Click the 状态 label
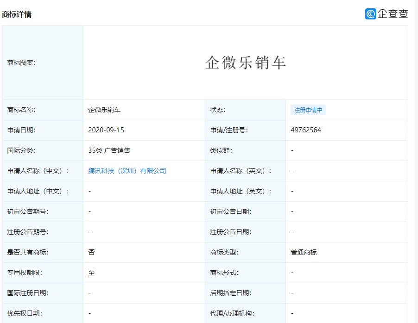The width and height of the screenshot is (418, 323). pos(218,110)
